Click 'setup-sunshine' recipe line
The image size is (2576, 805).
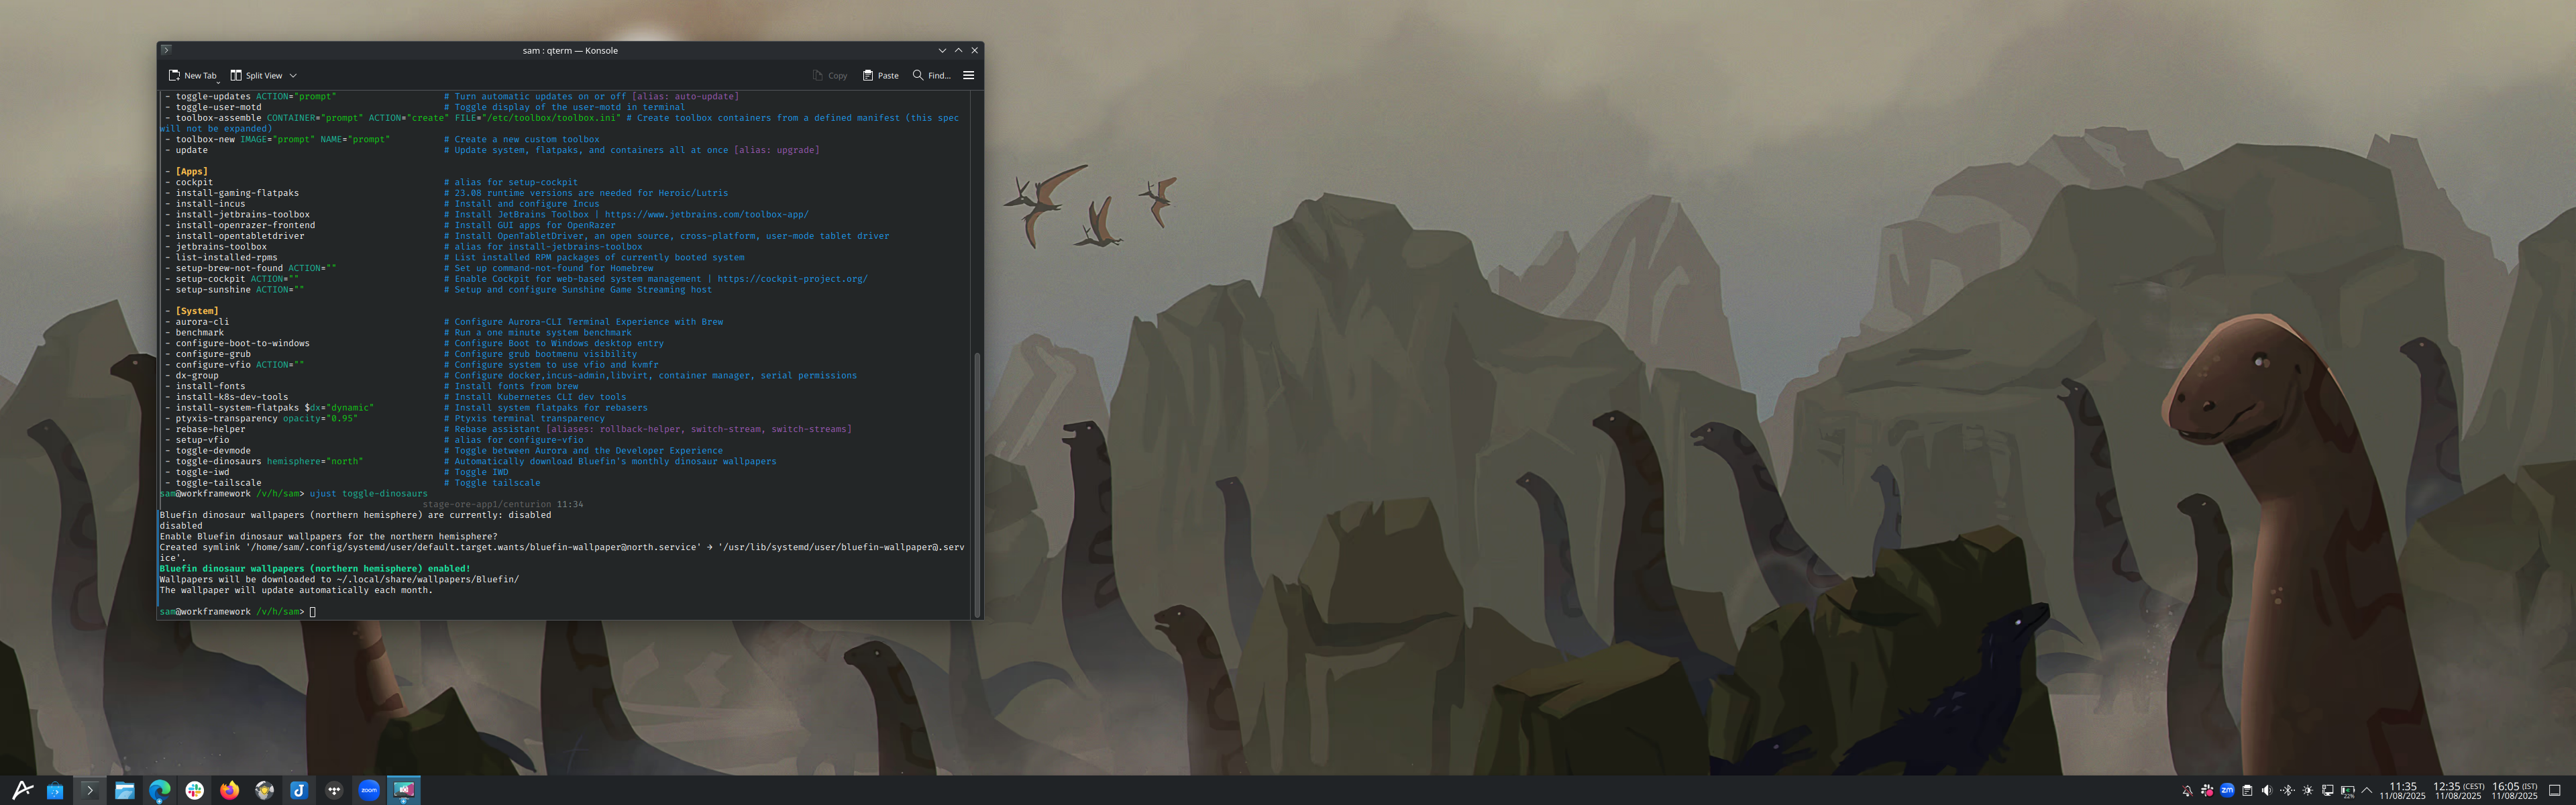(x=438, y=290)
